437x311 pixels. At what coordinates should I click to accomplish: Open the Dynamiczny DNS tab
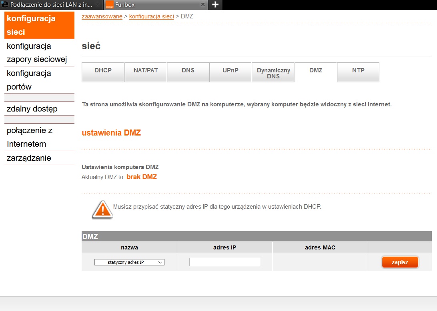point(273,72)
